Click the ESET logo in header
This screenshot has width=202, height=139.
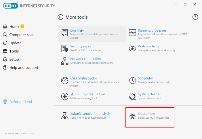coord(11,6)
